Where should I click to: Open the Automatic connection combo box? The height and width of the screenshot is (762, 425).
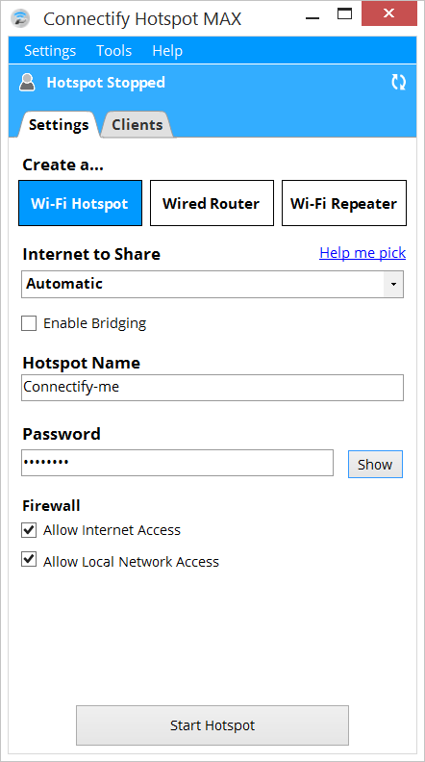coord(212,284)
